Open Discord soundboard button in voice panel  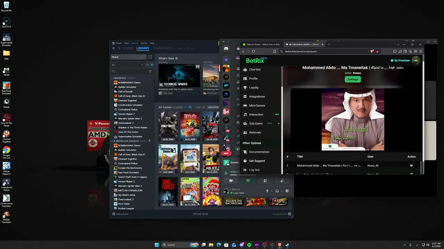click(x=282, y=181)
